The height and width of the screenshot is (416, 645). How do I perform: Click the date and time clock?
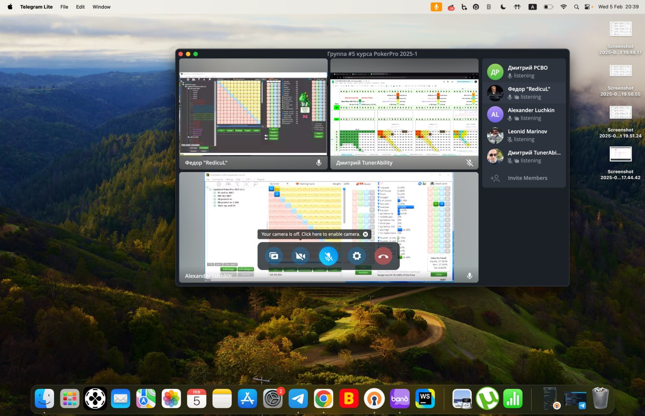pos(618,7)
